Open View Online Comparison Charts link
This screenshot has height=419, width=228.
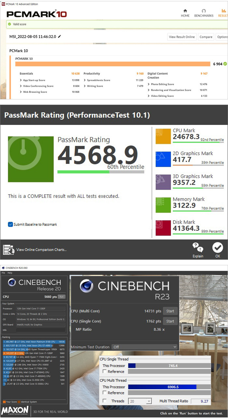pyautogui.click(x=41, y=250)
